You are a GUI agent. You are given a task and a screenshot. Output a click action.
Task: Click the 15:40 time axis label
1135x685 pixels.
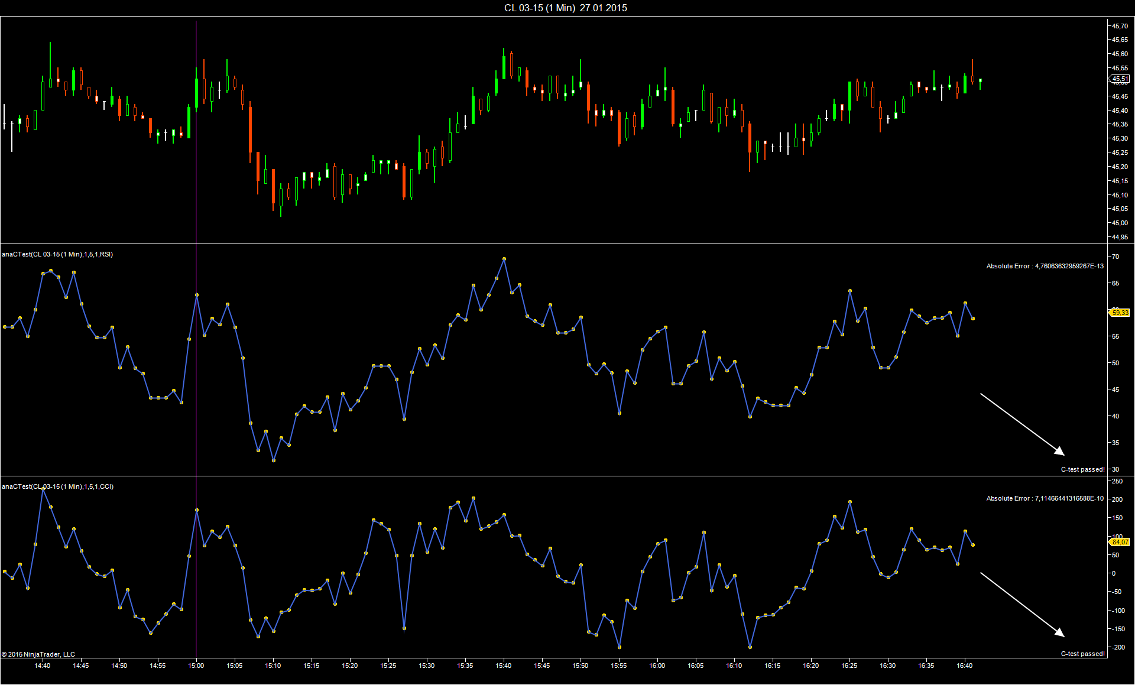[x=504, y=665]
